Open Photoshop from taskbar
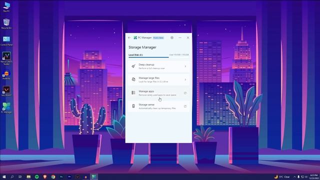The height and width of the screenshot is (180, 320). click(61, 176)
